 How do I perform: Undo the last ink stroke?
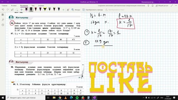3,10
